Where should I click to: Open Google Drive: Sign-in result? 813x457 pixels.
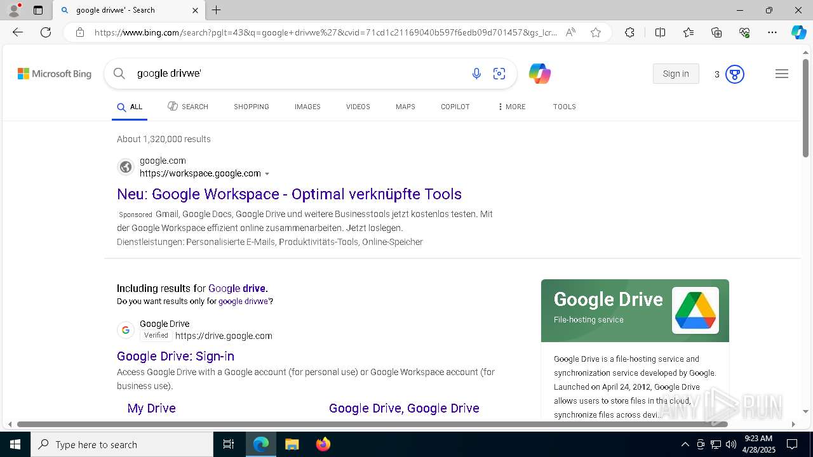[175, 356]
